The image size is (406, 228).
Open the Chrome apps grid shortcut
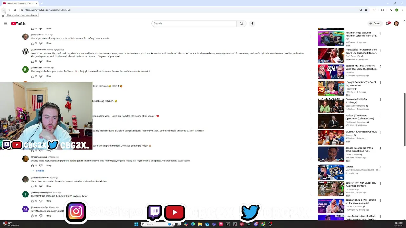point(3,16)
